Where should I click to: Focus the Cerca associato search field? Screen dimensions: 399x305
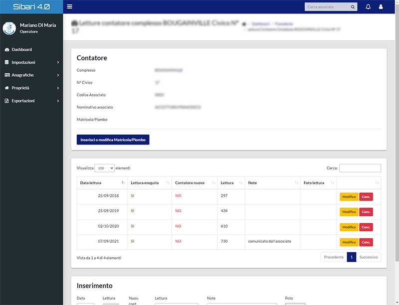(x=328, y=7)
